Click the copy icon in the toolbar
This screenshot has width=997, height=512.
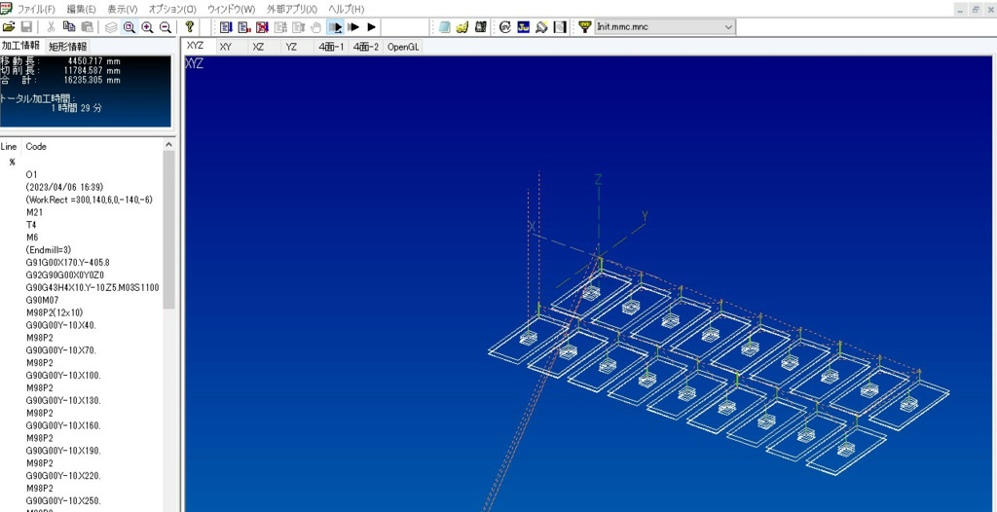(x=69, y=27)
